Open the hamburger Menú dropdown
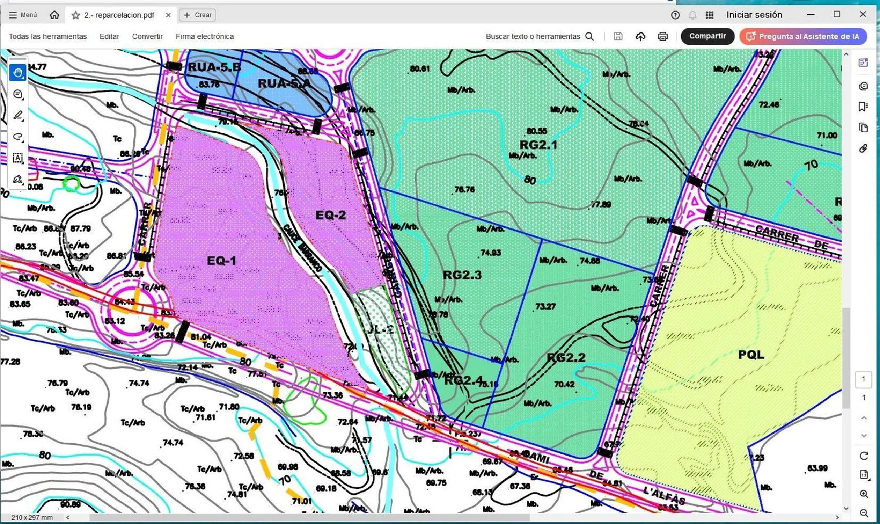 click(23, 15)
